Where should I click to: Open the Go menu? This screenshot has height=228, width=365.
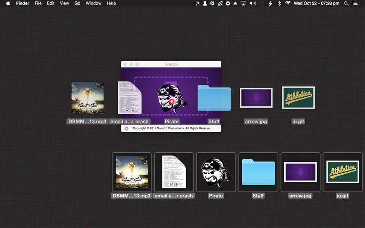tap(77, 3)
